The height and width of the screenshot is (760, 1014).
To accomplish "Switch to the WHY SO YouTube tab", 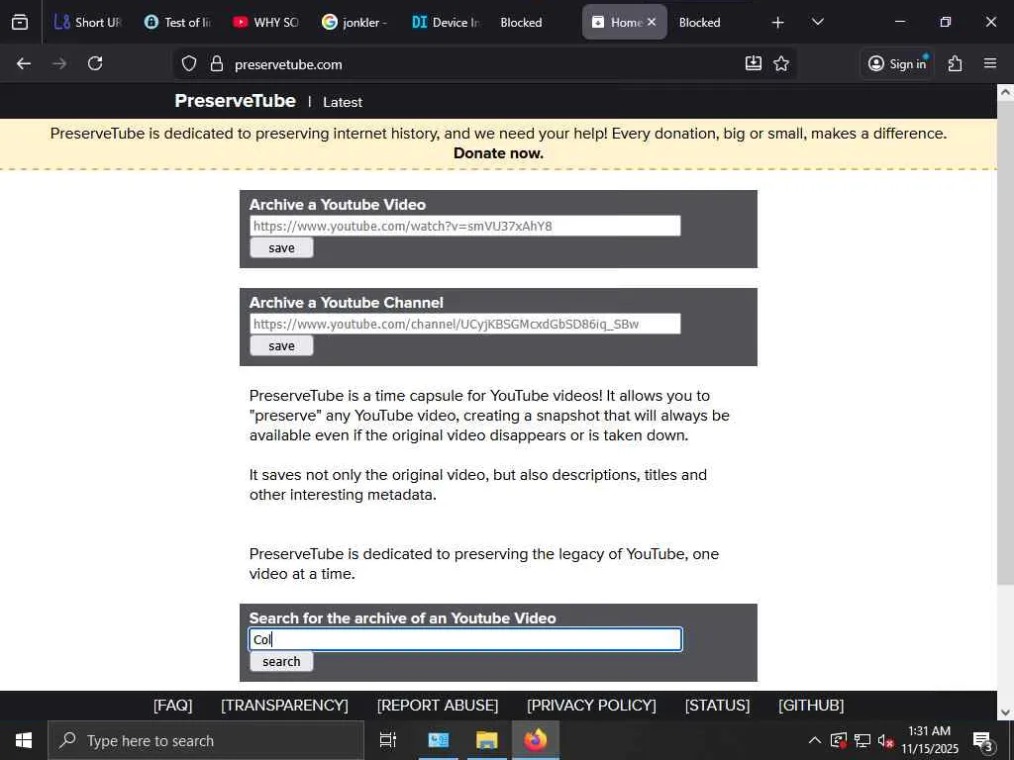I will tap(265, 22).
